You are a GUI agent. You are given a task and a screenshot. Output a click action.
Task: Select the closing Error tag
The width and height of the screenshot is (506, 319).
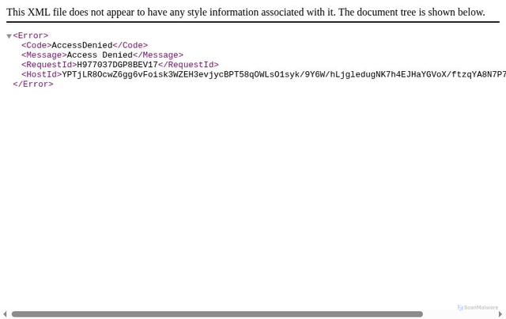[33, 84]
